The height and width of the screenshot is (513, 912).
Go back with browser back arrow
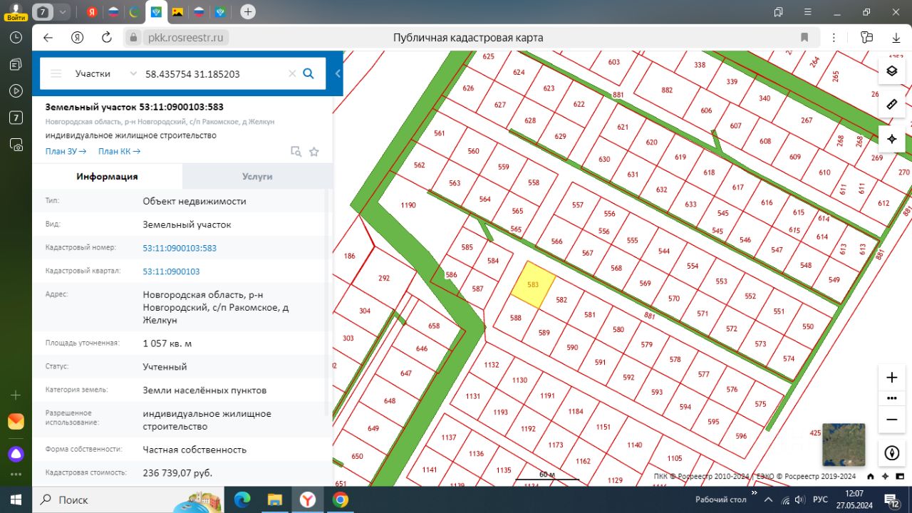tap(48, 38)
